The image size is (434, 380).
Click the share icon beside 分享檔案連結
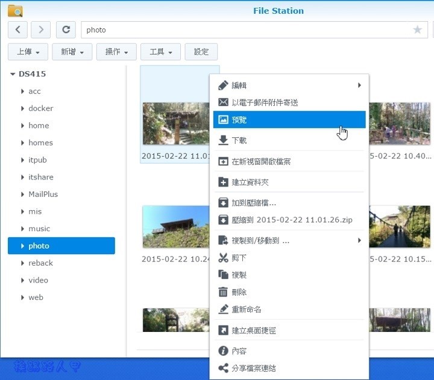click(x=223, y=368)
